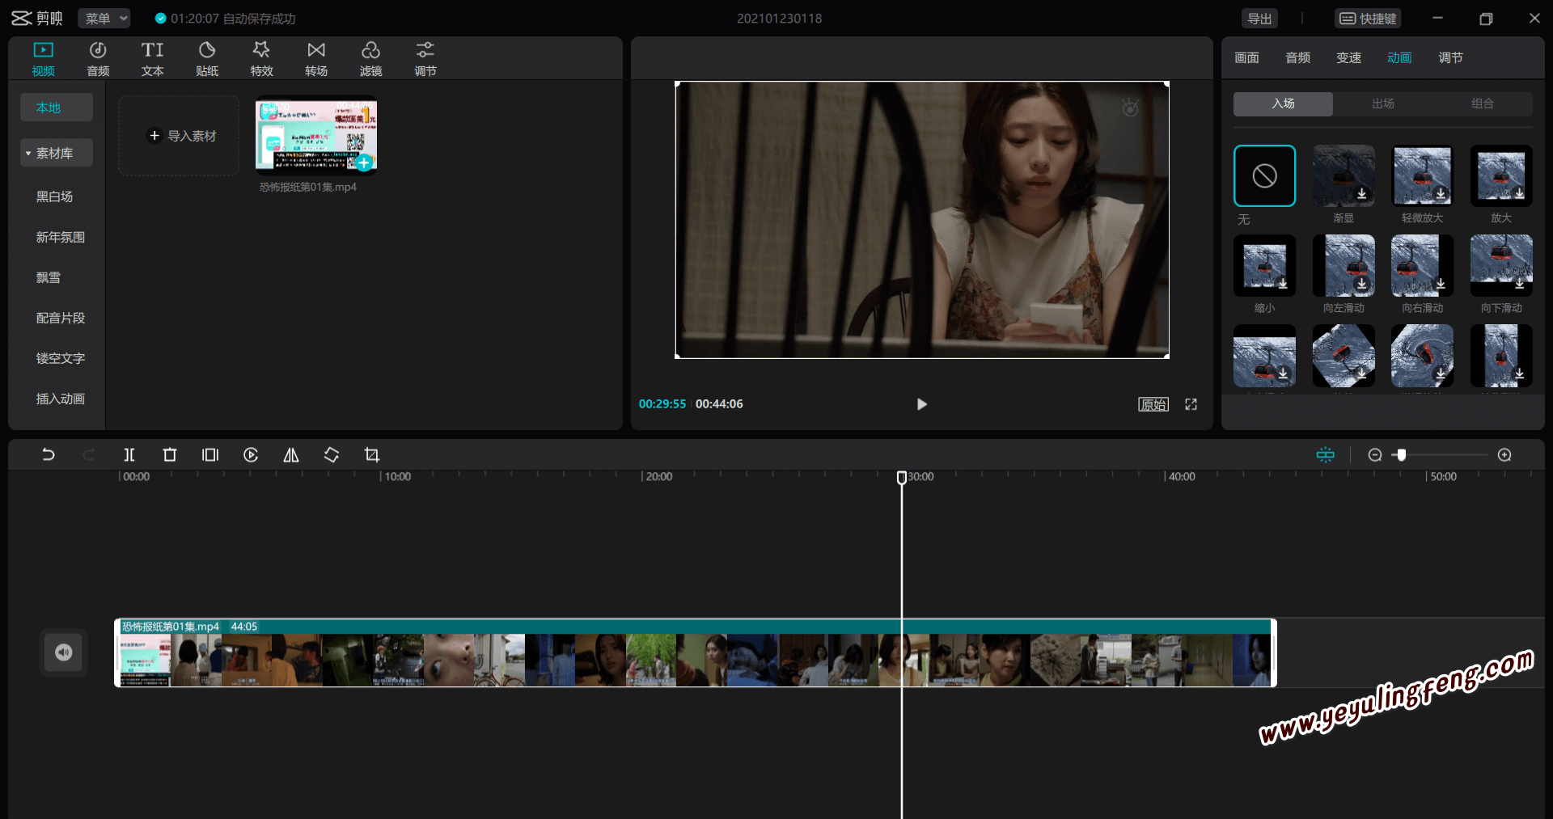Open the 特效 effects tab
Image resolution: width=1553 pixels, height=819 pixels.
261,59
